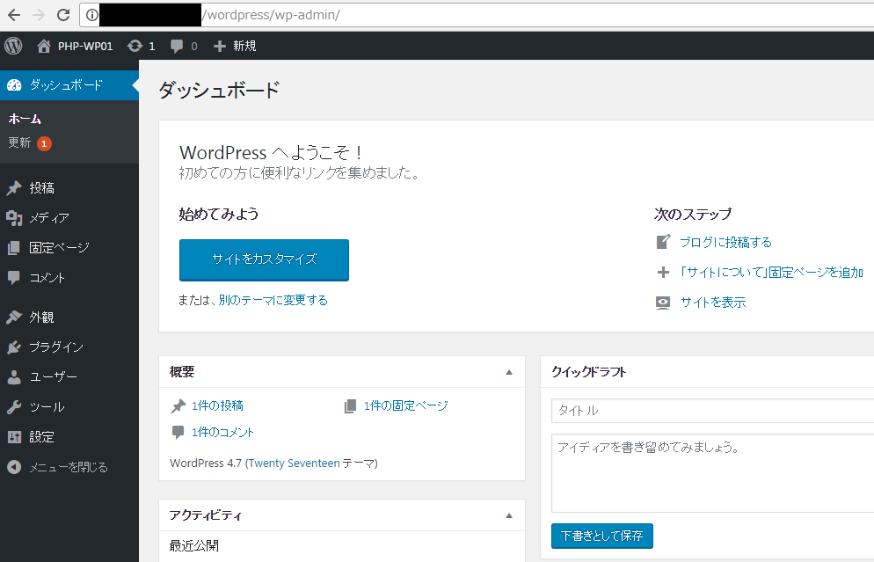Click the 投稿 pushpin icon in sidebar
874x562 pixels.
(x=14, y=188)
